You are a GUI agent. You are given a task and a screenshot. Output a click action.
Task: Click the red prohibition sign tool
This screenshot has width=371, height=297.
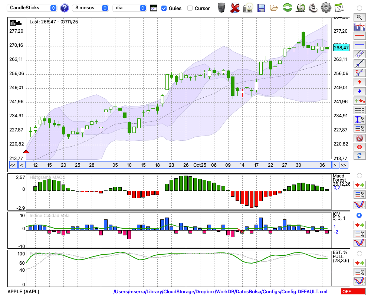pos(359,138)
